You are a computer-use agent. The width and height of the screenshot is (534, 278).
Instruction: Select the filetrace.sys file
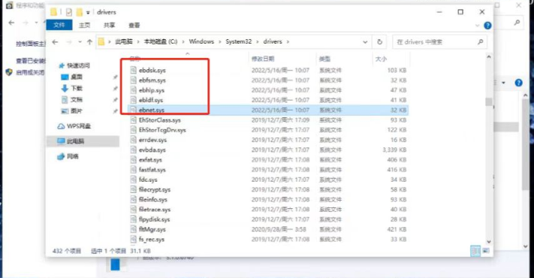155,209
